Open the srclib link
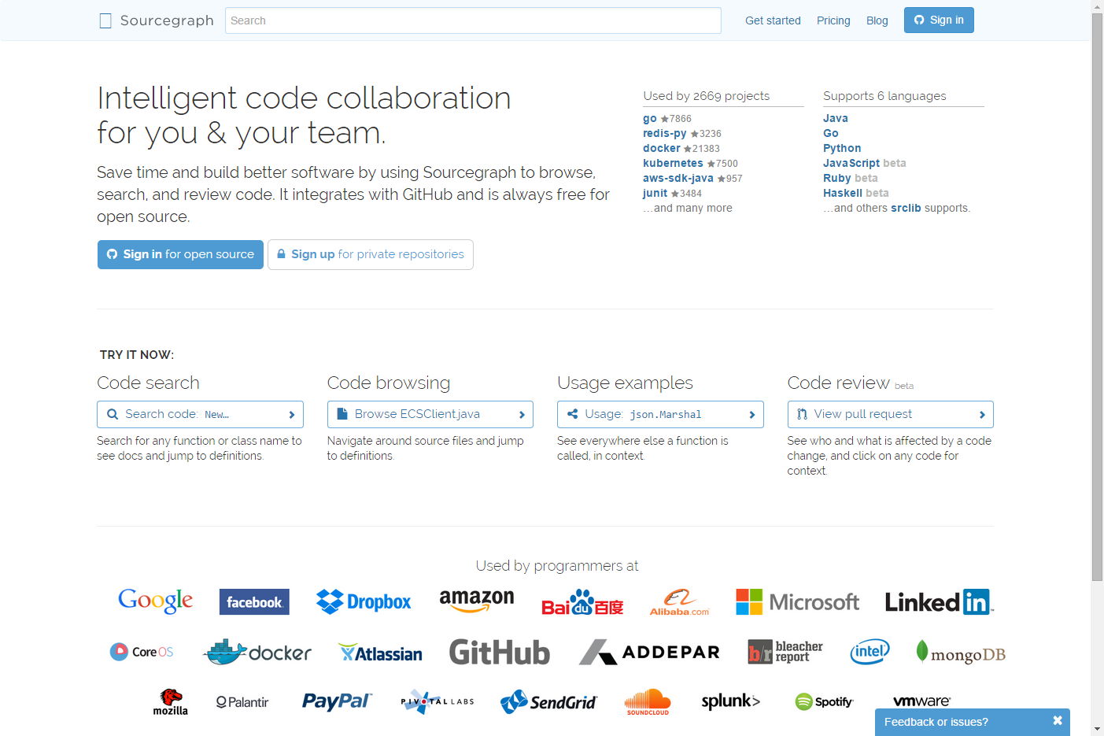Image resolution: width=1104 pixels, height=736 pixels. coord(906,208)
